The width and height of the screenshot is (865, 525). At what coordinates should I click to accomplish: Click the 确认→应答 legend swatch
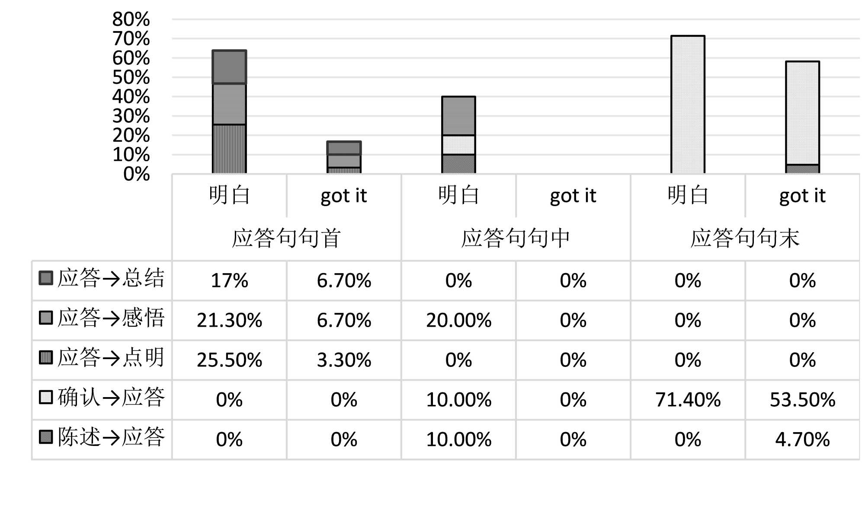coord(46,397)
